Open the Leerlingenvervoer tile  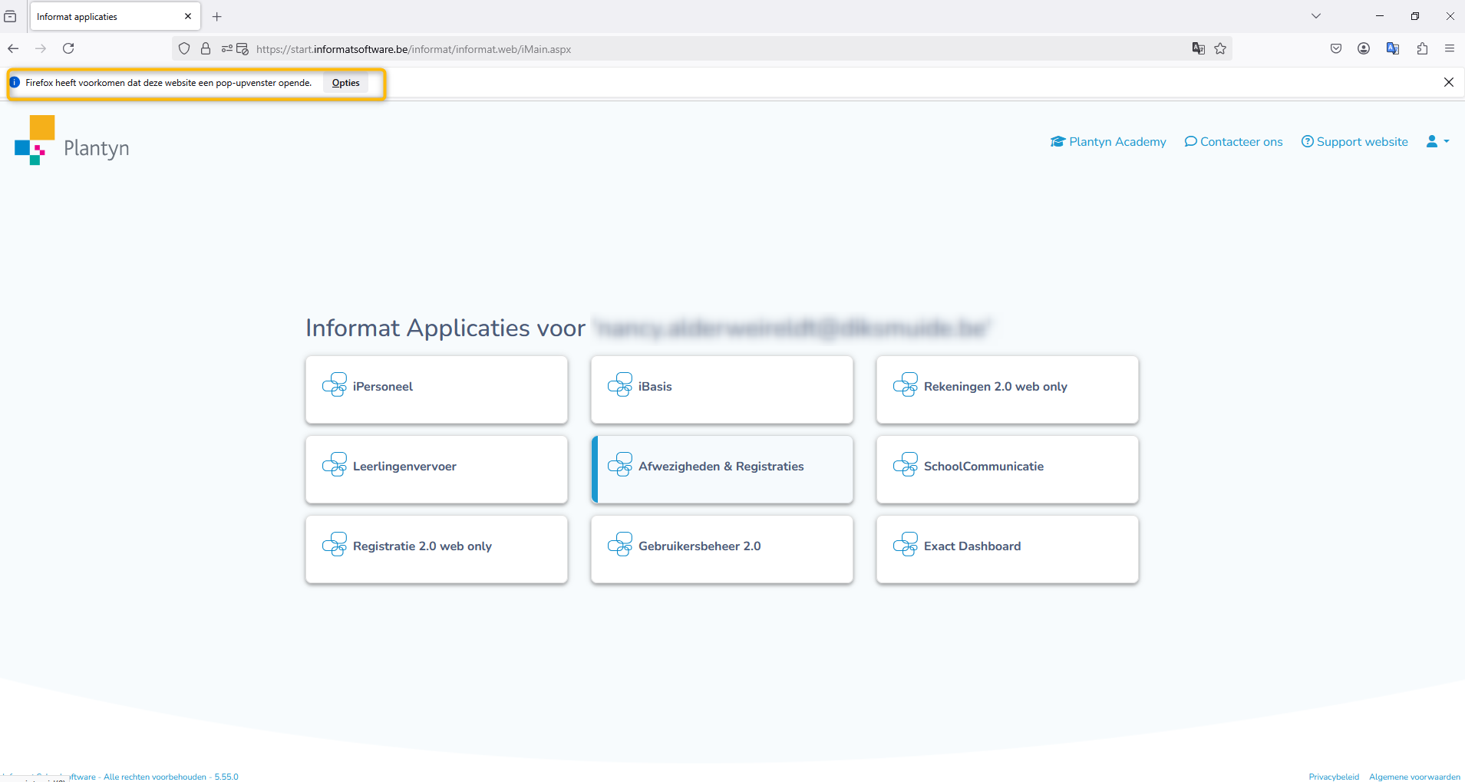click(x=437, y=469)
